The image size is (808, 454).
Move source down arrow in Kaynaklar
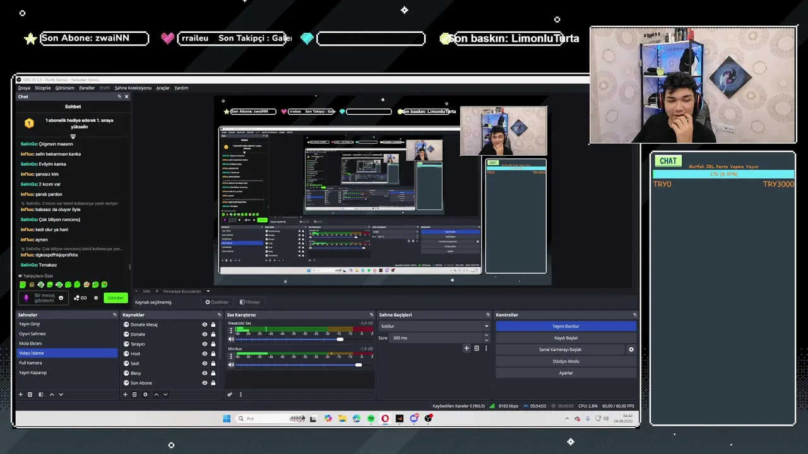pos(165,395)
